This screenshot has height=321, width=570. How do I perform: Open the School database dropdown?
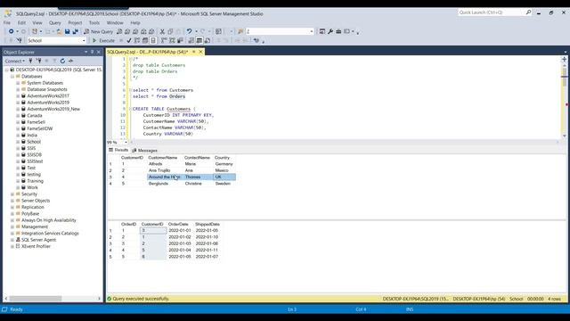[x=84, y=40]
